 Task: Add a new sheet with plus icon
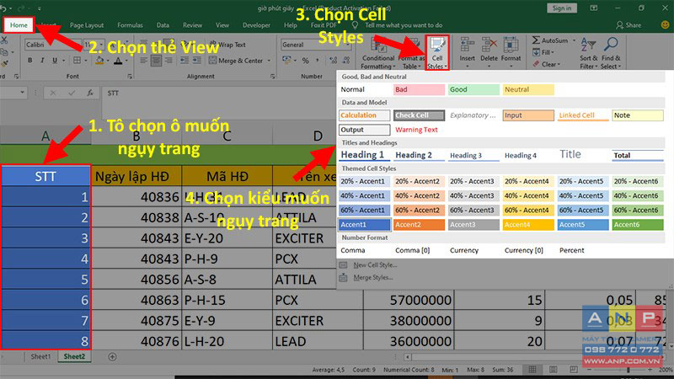tap(112, 356)
